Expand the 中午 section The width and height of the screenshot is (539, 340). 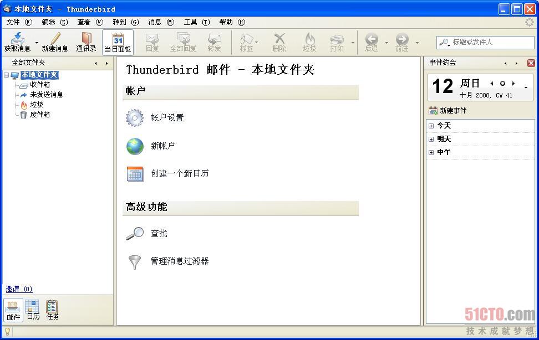[x=431, y=152]
